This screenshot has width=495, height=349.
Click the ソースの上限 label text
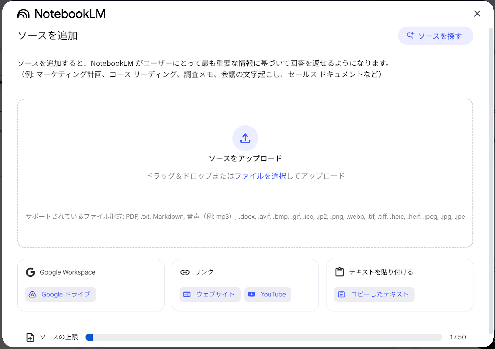click(59, 337)
